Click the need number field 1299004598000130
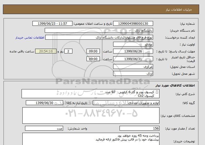 click(133, 23)
